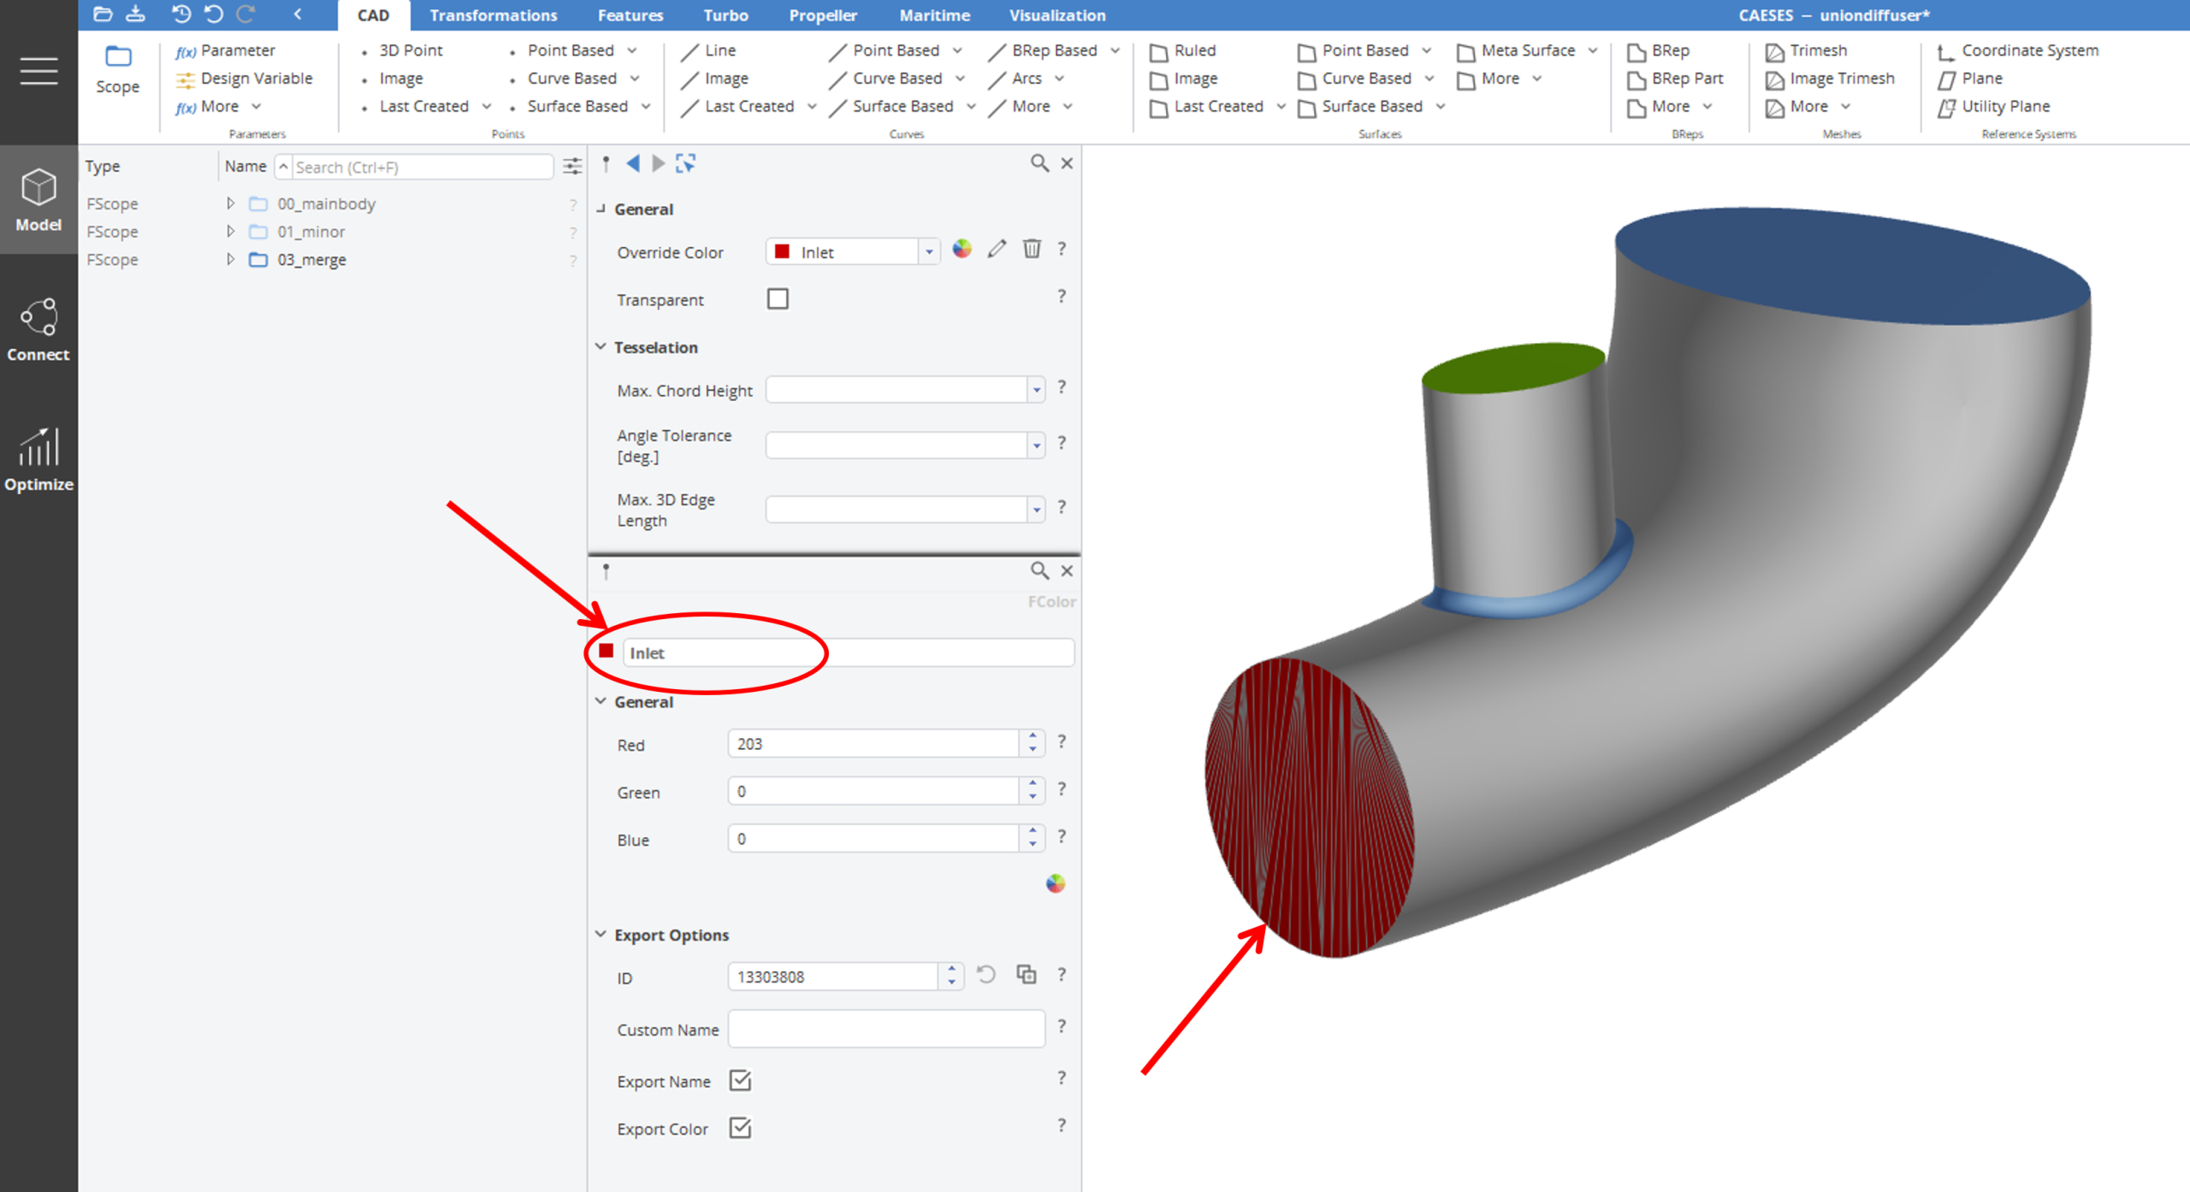The height and width of the screenshot is (1192, 2190).
Task: Click the Coordinate System button
Action: [x=2018, y=50]
